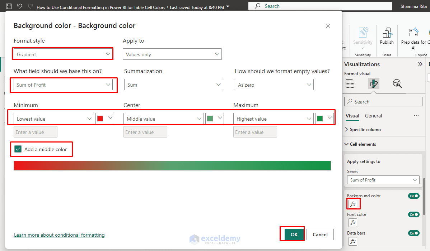
Task: Click the Data bars fx button
Action: (353, 241)
